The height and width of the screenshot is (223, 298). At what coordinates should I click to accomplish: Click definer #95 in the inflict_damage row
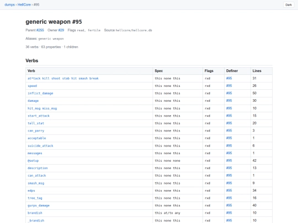pos(229,93)
